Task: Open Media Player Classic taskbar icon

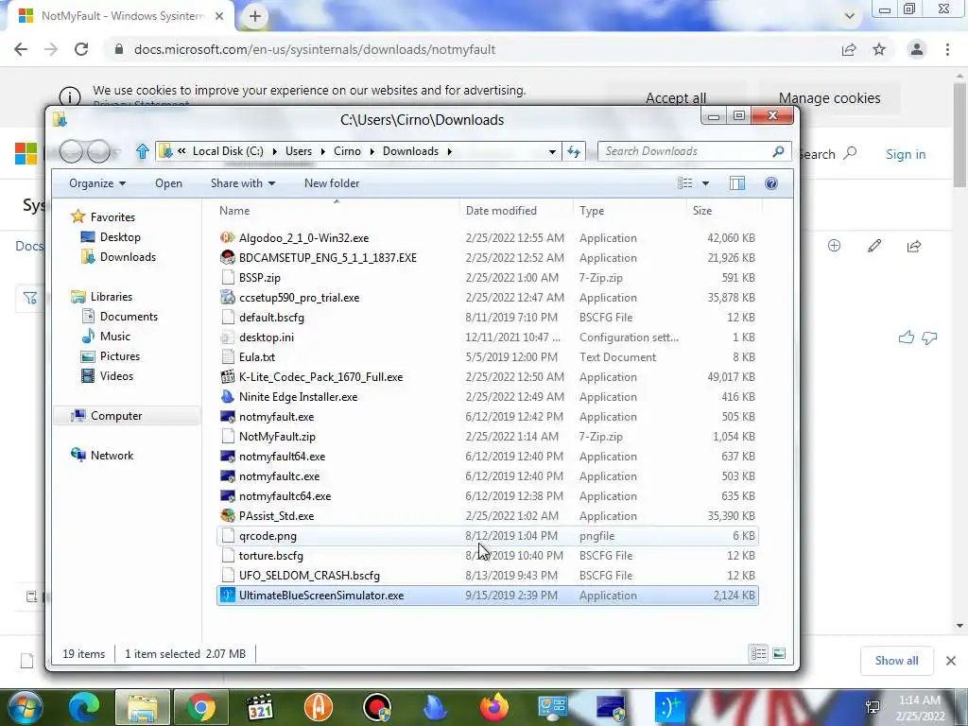Action: tap(259, 707)
